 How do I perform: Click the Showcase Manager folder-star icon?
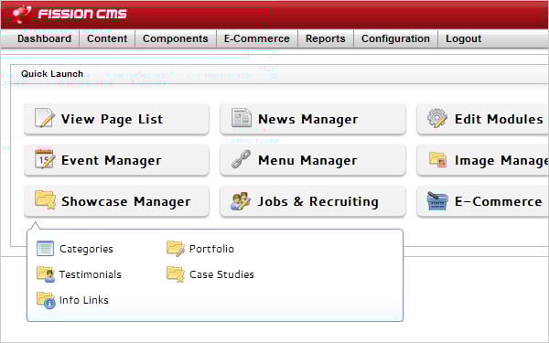45,200
